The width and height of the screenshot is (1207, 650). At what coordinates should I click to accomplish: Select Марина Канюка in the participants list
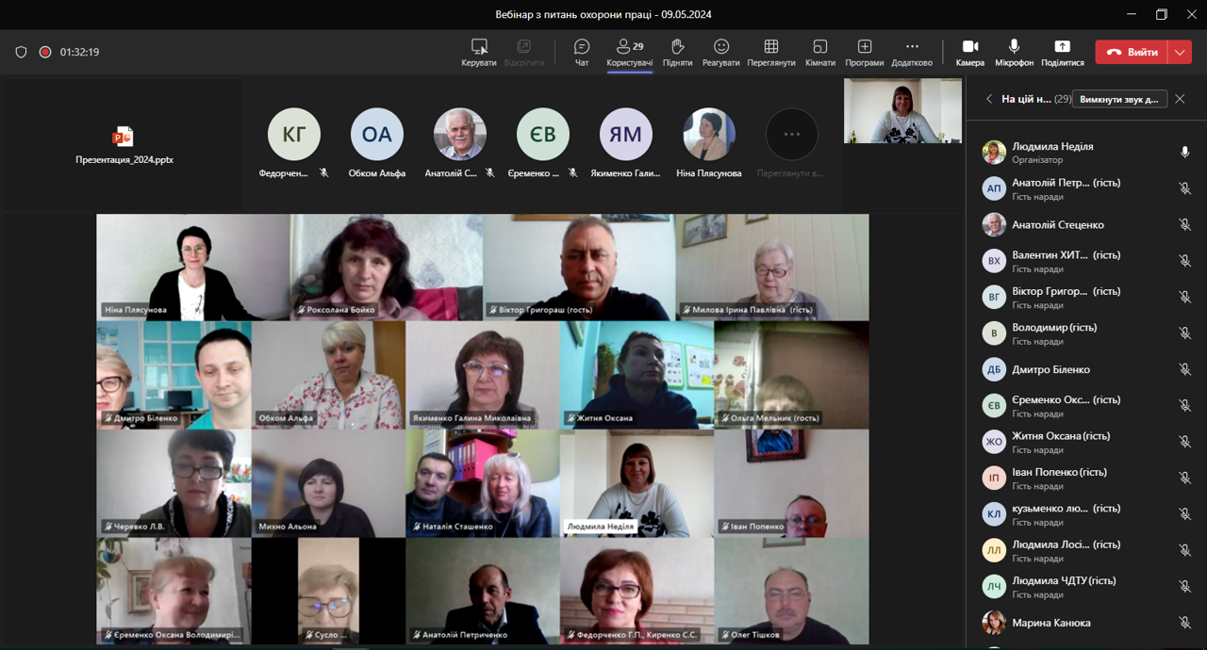tap(1050, 623)
